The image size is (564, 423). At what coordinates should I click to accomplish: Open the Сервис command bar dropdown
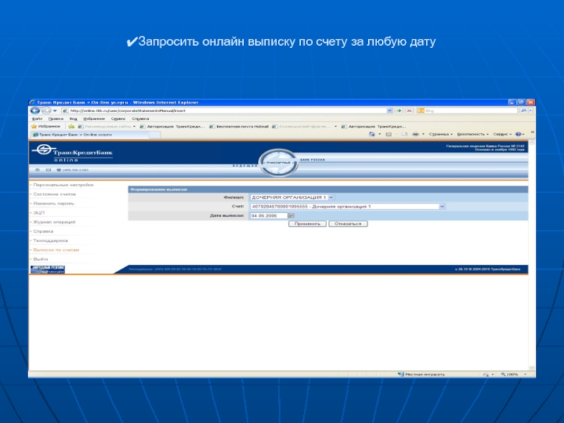[502, 134]
